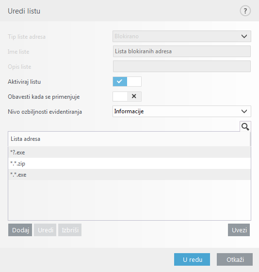Expand Nivo ozbiljnosti evidentiranja dropdown
The image size is (259, 272).
tap(182, 111)
